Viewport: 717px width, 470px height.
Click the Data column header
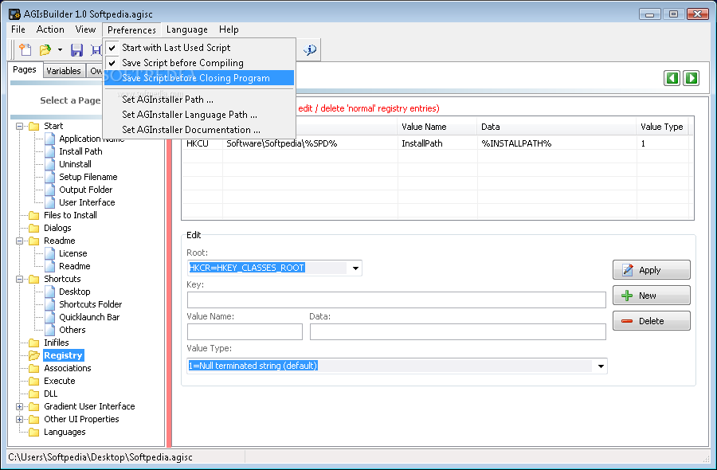coord(556,127)
